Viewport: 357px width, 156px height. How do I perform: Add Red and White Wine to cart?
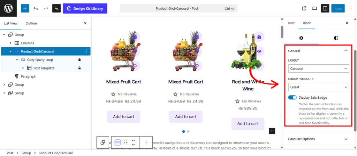[x=248, y=124]
